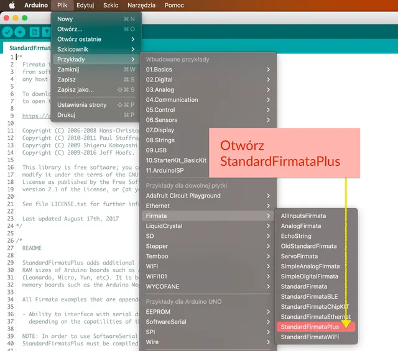Open AllInputsFirmata example
The width and height of the screenshot is (398, 351).
point(316,216)
